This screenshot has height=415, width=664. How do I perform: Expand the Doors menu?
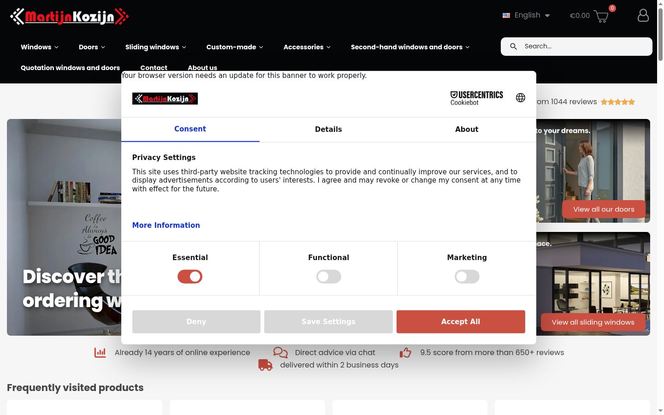click(x=92, y=47)
